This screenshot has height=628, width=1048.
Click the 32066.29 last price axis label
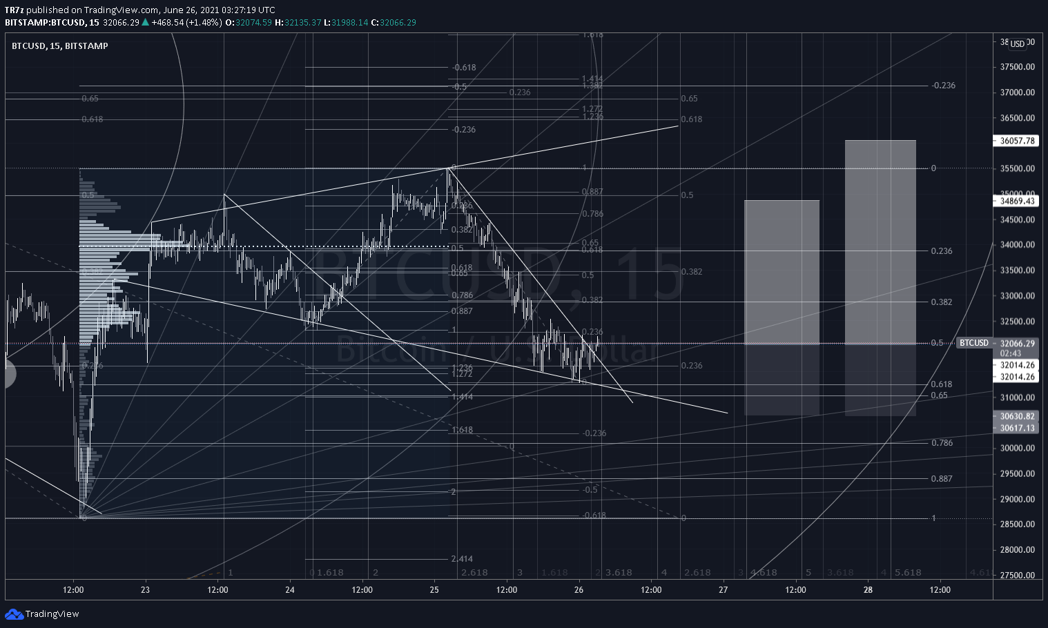pos(1017,343)
